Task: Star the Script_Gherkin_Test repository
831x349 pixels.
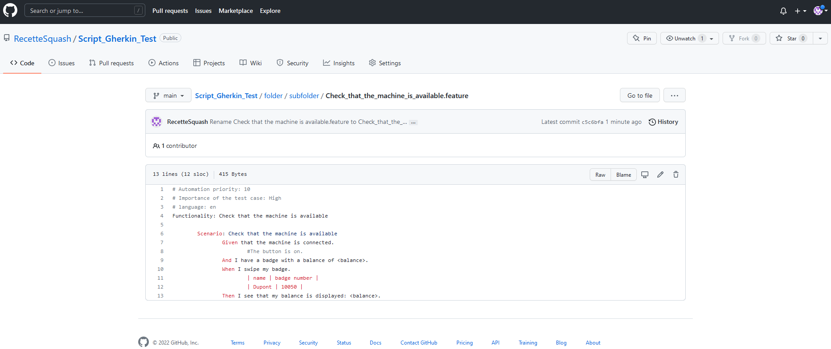Action: click(x=791, y=39)
